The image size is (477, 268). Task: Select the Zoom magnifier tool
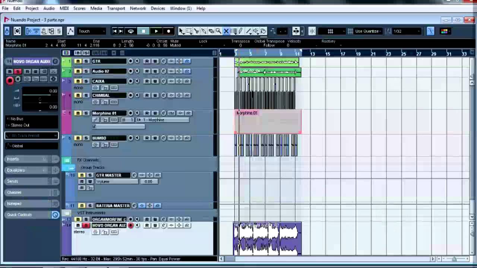tap(218, 31)
